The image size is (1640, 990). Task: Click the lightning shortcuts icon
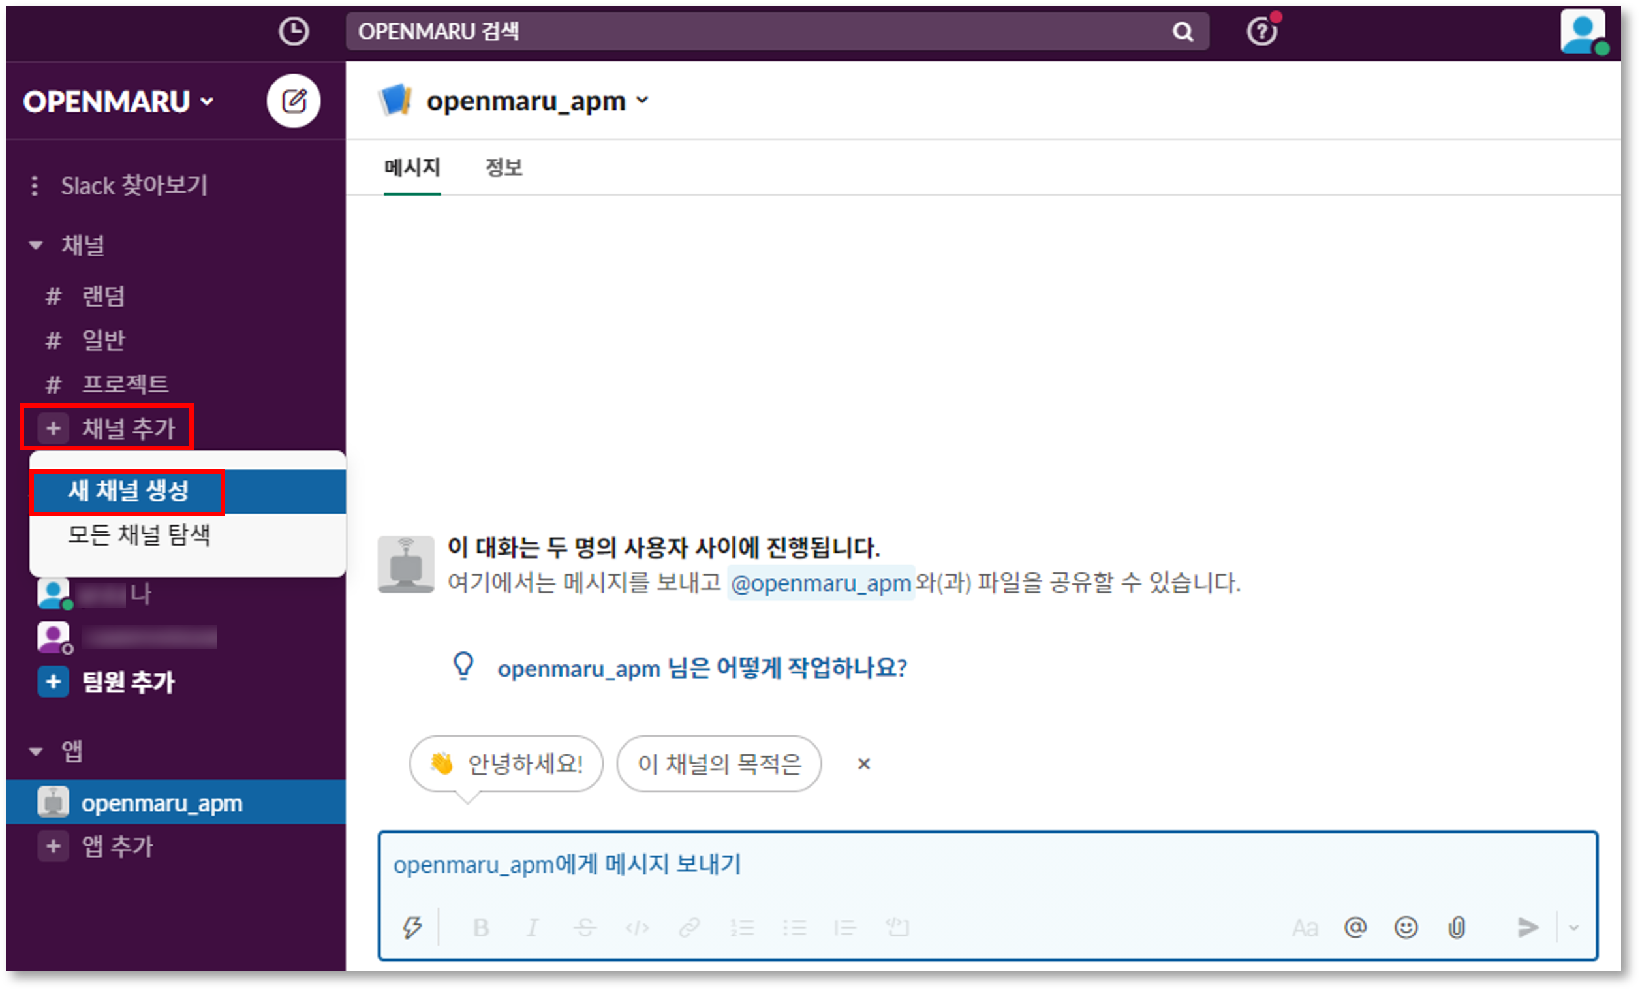[x=412, y=927]
